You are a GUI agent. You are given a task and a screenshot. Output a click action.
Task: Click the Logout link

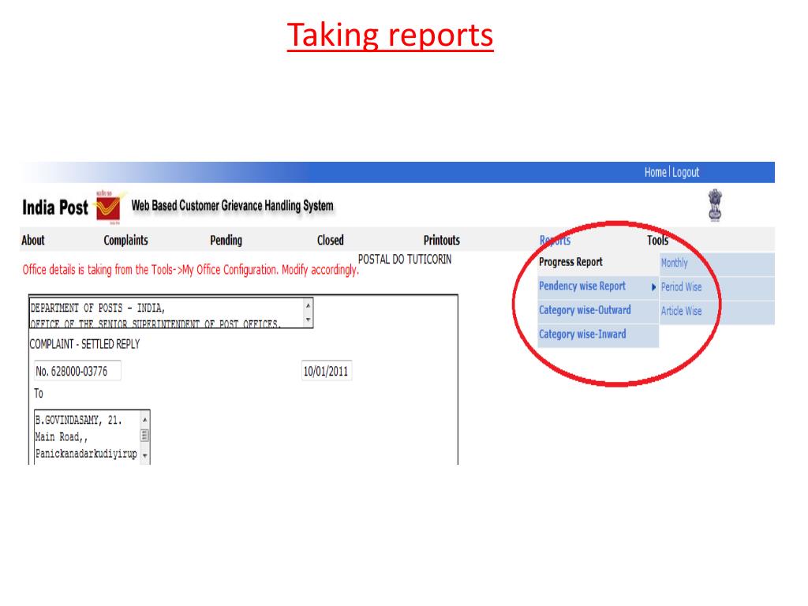686,172
